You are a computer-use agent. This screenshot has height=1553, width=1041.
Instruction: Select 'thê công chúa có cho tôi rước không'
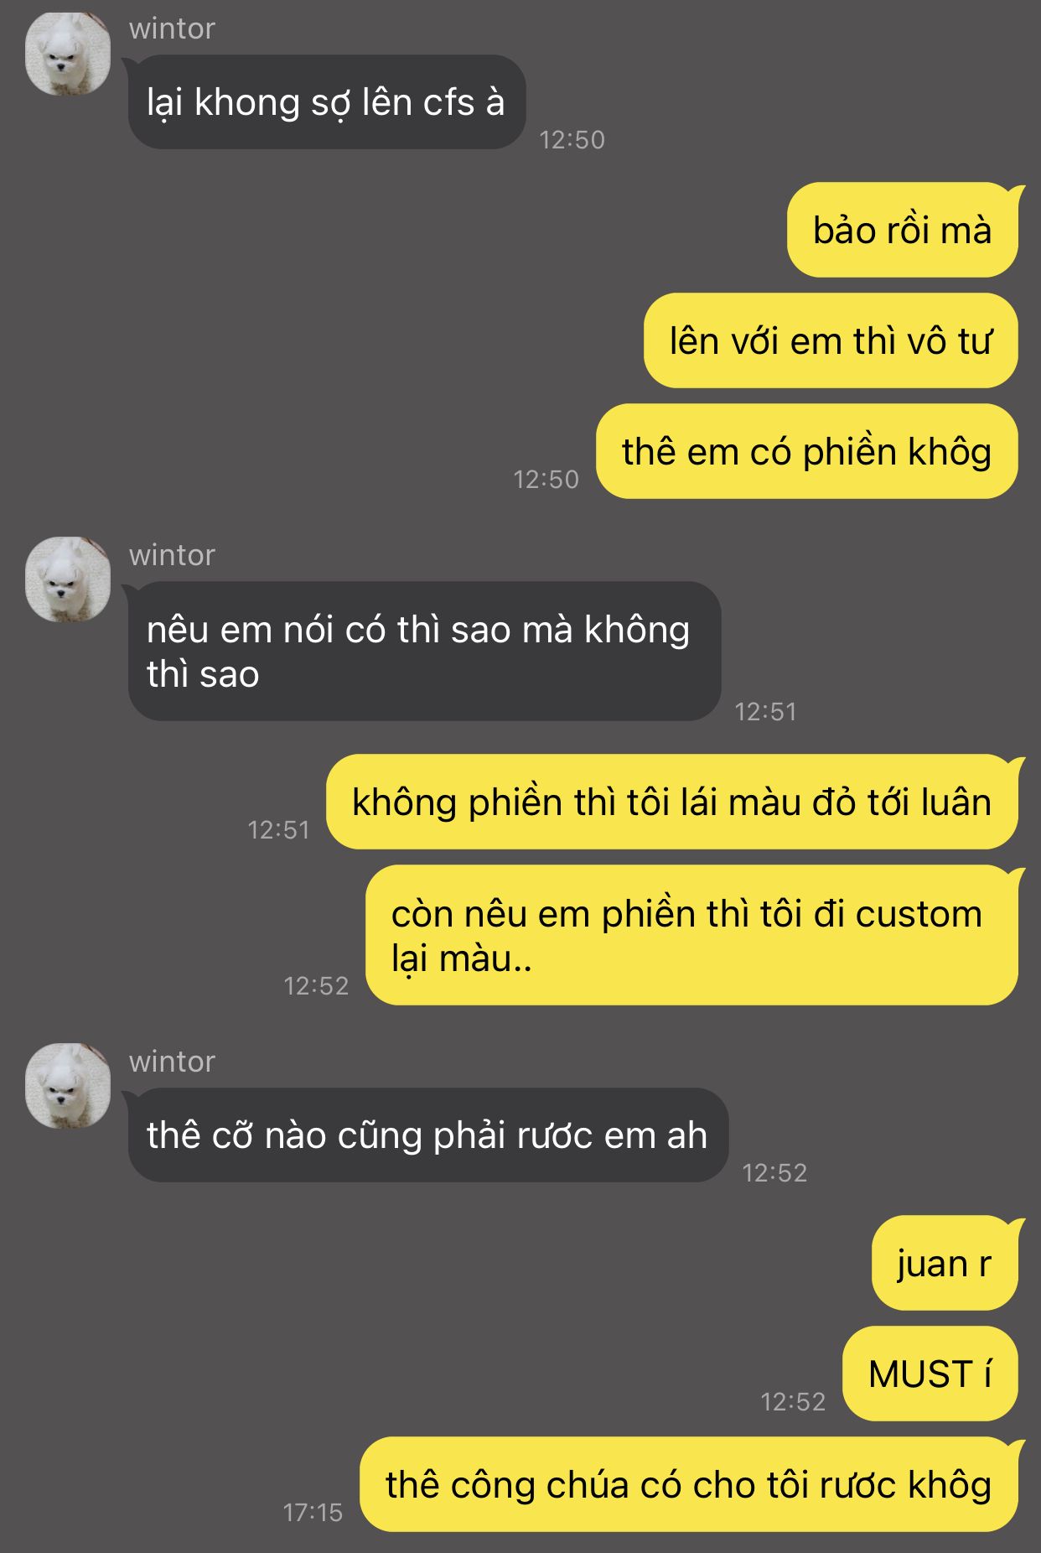click(688, 1484)
